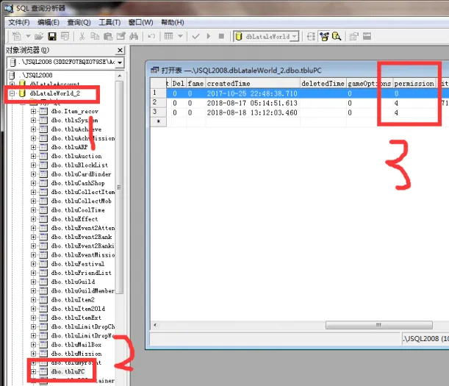Image resolution: width=449 pixels, height=386 pixels.
Task: Select the dbo.tbluMailBox table
Action: [x=76, y=345]
